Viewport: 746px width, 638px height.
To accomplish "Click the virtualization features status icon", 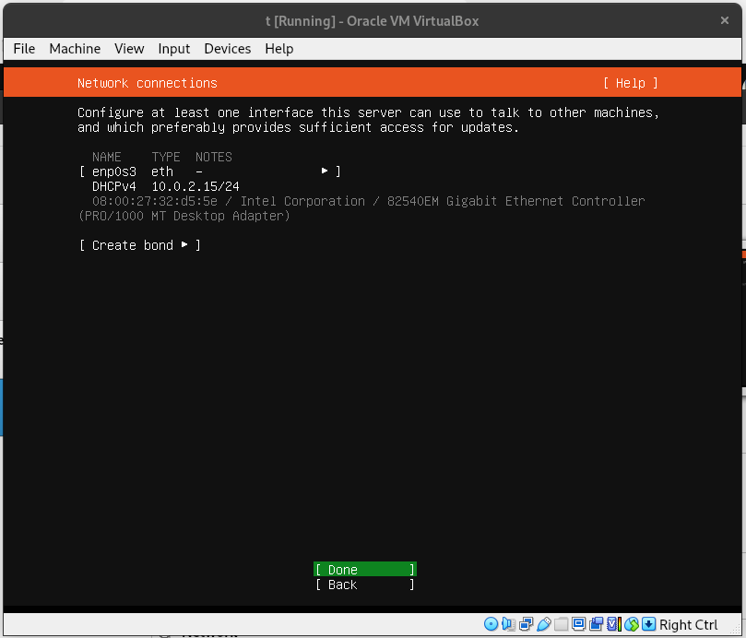I will pos(611,624).
